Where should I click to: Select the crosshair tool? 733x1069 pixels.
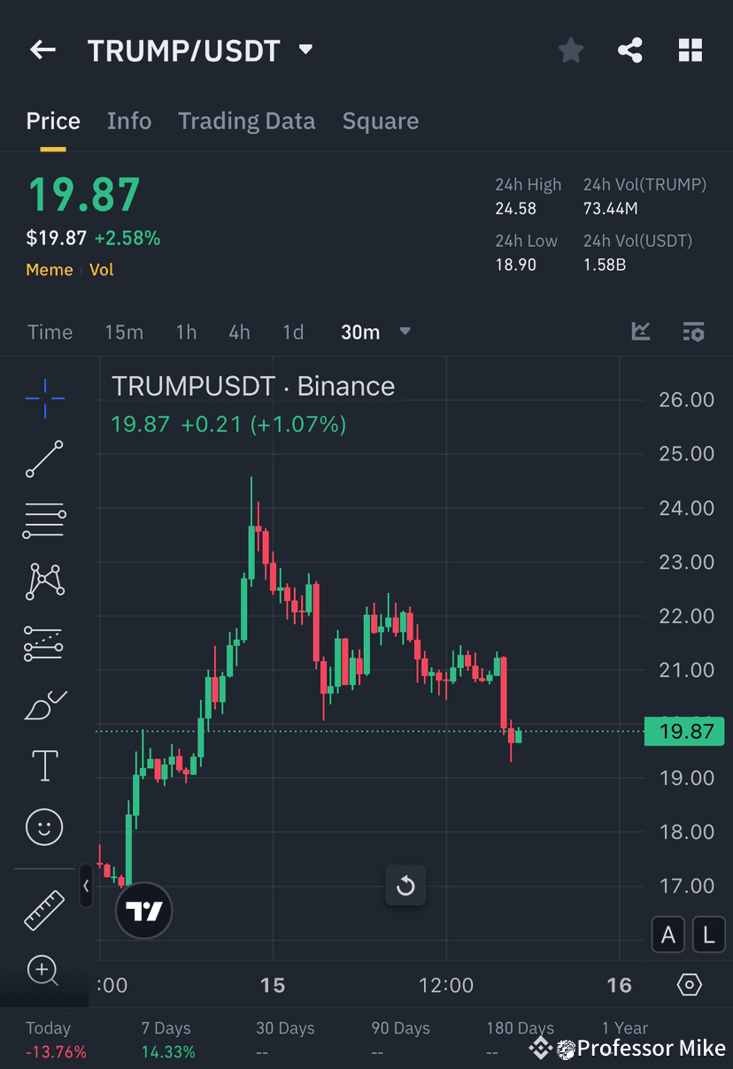(x=44, y=397)
